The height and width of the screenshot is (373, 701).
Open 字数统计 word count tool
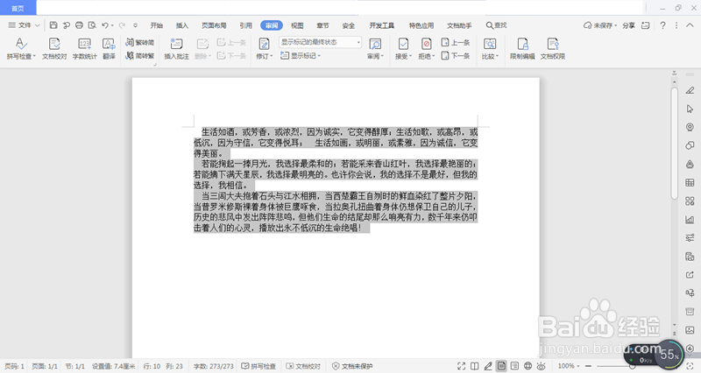(84, 48)
